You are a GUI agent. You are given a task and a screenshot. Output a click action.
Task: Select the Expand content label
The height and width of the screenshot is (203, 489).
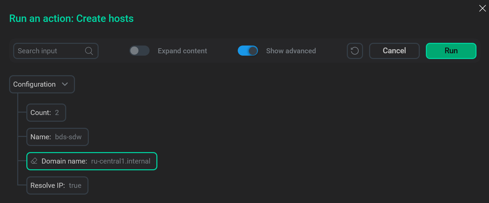pos(182,51)
